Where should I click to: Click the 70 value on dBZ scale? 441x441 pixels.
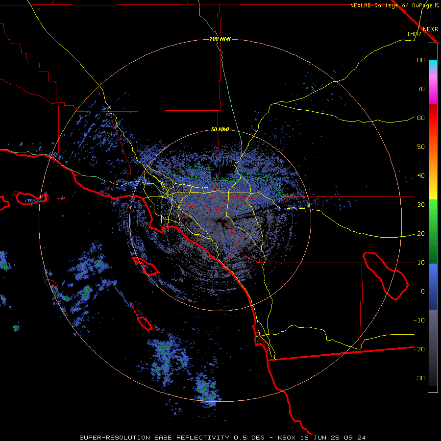pos(421,89)
